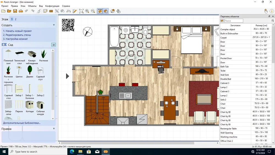Zoom out with the magnifier minus icon

pos(93,11)
